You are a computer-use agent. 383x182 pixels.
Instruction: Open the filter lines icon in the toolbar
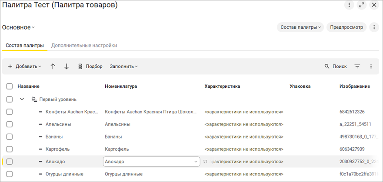357,66
